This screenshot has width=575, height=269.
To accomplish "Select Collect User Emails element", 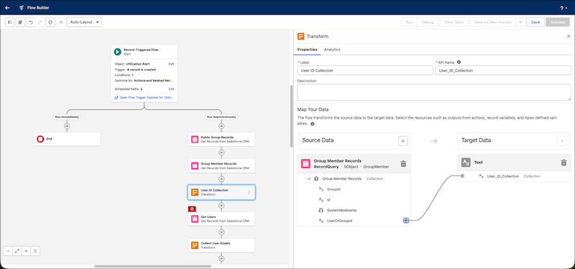I will 221,245.
